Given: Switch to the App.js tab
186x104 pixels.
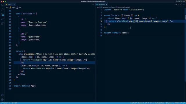Looking at the screenshot, I should click(x=10, y=5).
